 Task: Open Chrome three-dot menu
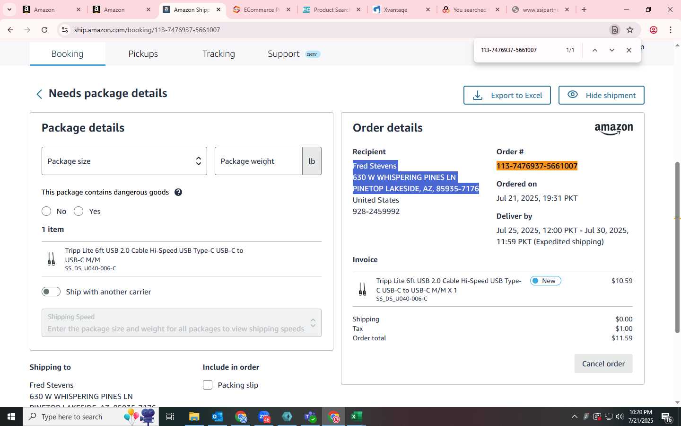(x=671, y=30)
